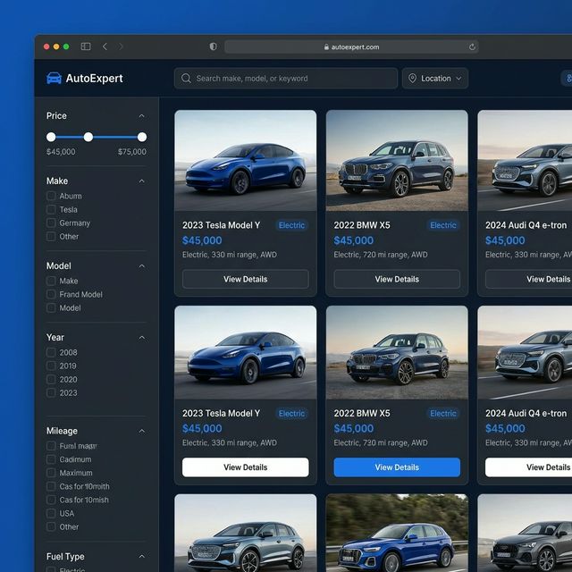This screenshot has width=572, height=572.
Task: Click the AutoExpert brand name
Action: point(94,79)
